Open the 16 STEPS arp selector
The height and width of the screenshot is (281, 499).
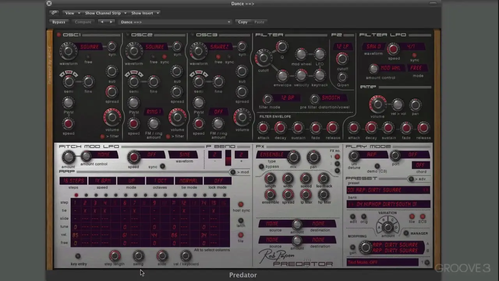73,181
